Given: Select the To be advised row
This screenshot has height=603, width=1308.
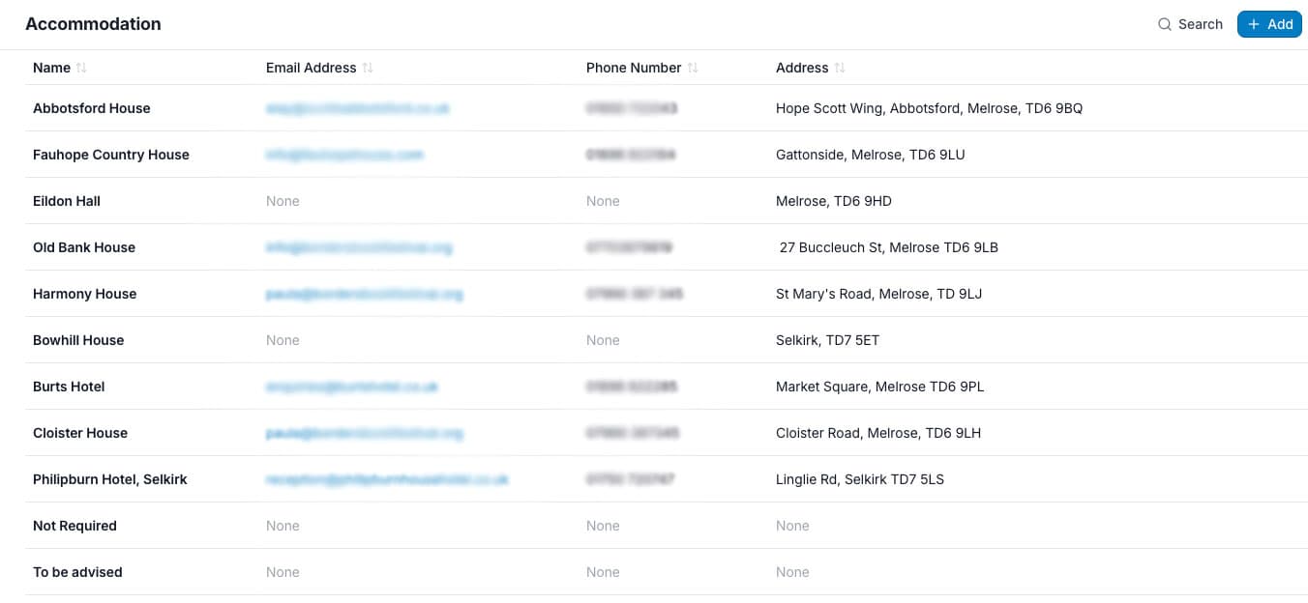Looking at the screenshot, I should [666, 572].
